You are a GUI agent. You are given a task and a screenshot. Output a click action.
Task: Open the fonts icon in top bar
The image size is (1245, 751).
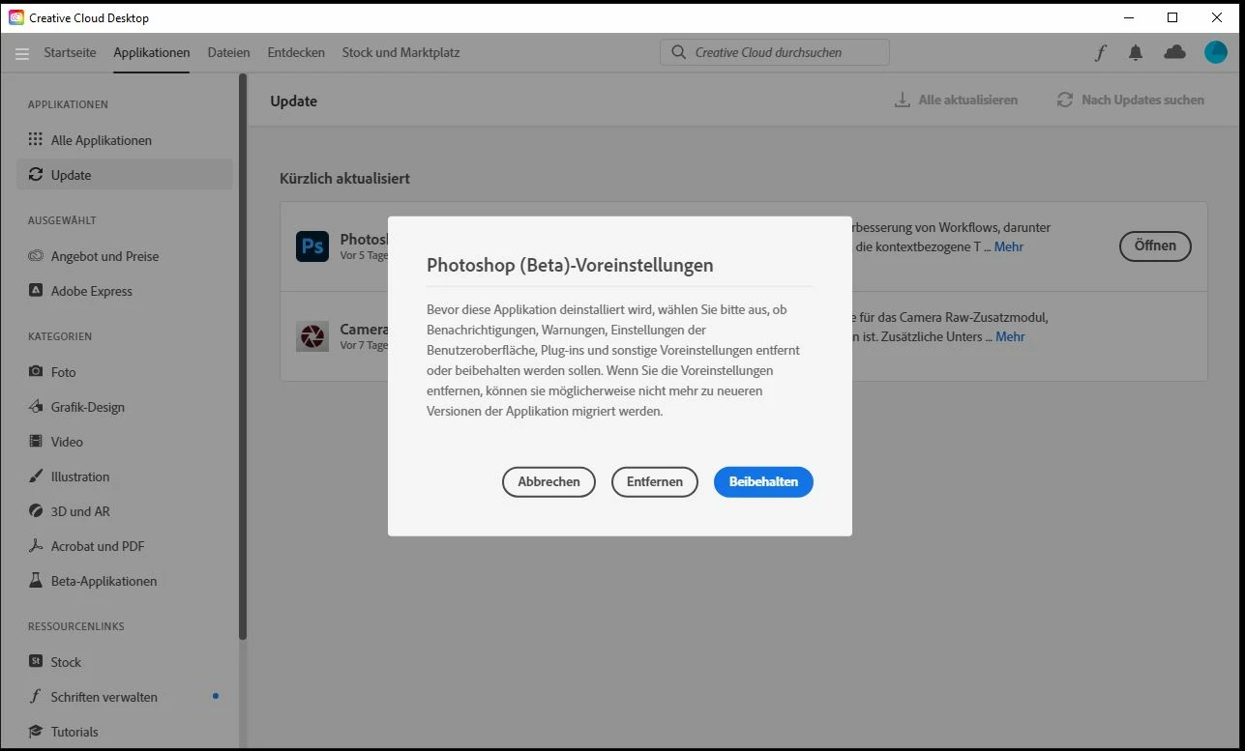coord(1100,53)
